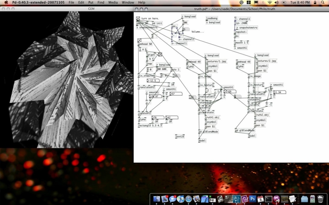Open Photoshop from the dock
The height and width of the screenshot is (205, 329).
point(253,199)
